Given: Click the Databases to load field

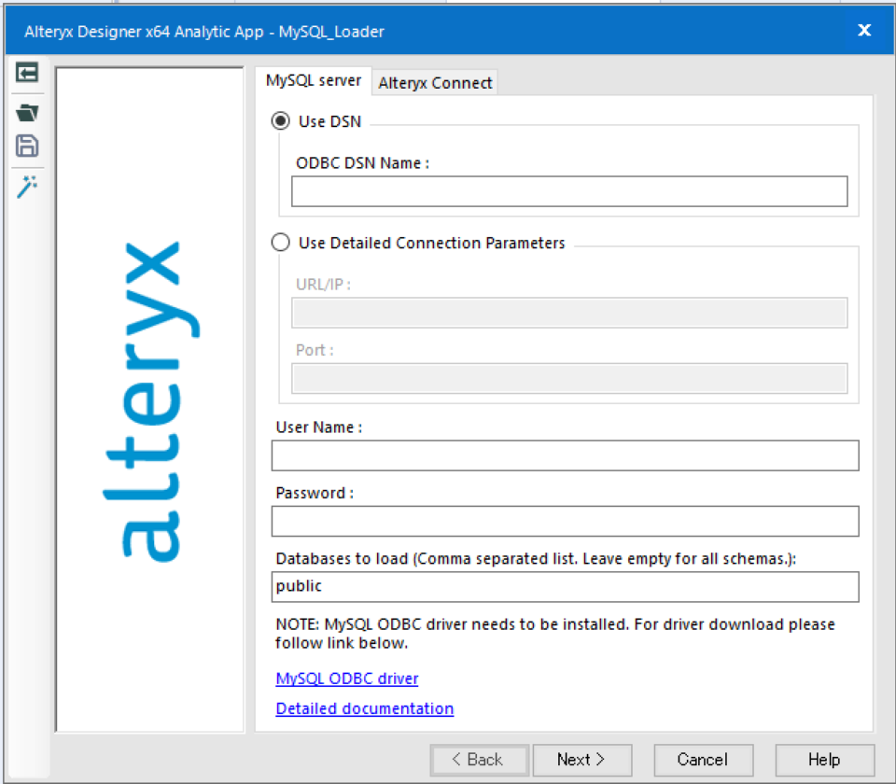Looking at the screenshot, I should [x=566, y=587].
